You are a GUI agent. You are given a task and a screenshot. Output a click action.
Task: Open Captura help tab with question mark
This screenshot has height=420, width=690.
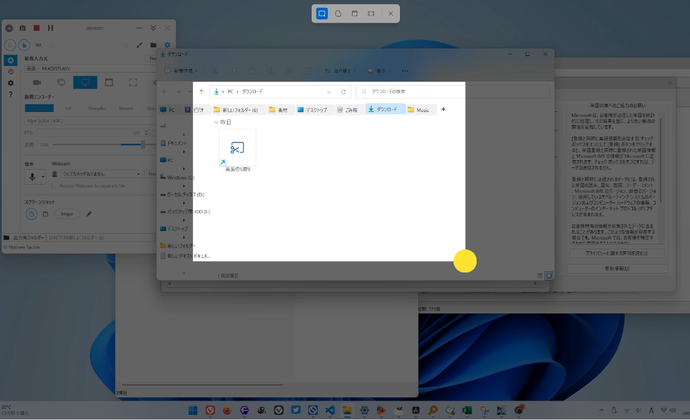pos(10,94)
